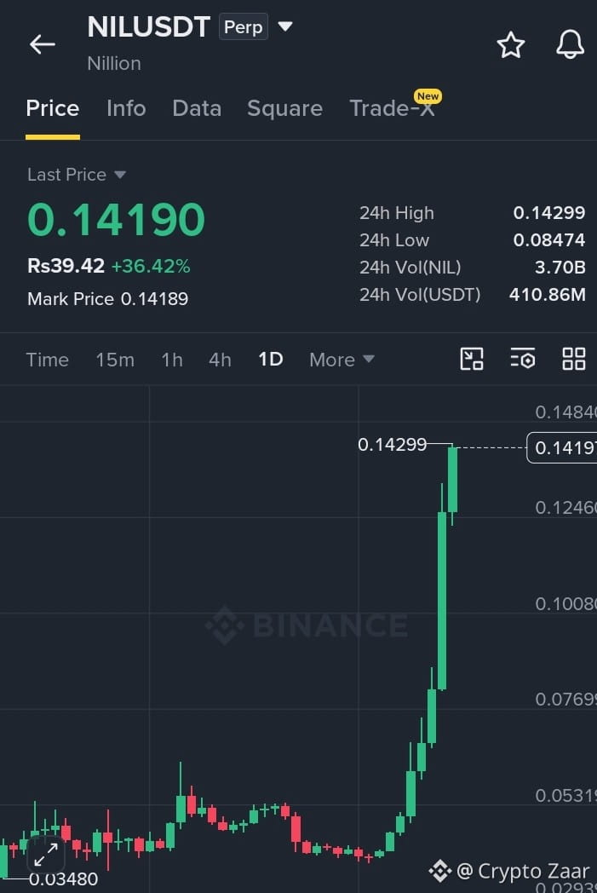Open the Trade-X tab marked New
Screen dimensions: 597x893
coord(393,107)
